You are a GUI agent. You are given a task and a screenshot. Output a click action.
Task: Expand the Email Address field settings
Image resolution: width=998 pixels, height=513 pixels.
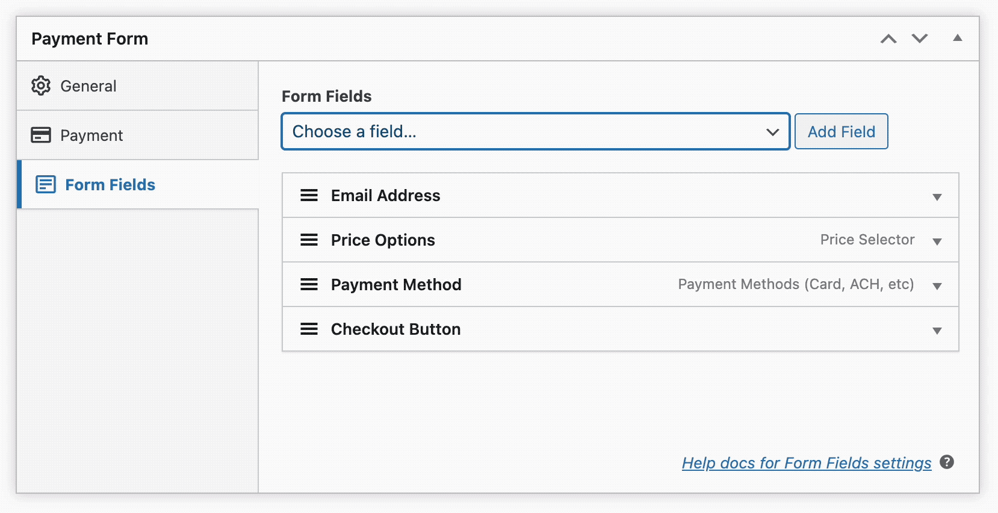pos(937,196)
